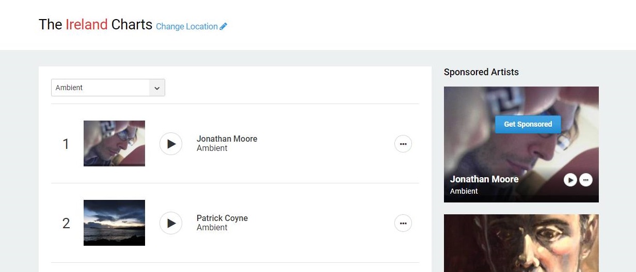This screenshot has width=636, height=272.
Task: Open Patrick Coyne's sunset thumbnail
Action: [x=114, y=223]
